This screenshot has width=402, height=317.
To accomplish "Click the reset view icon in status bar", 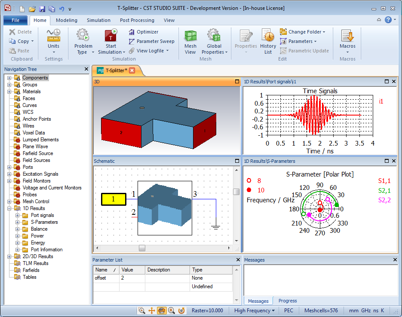I will pyautogui.click(x=181, y=311).
